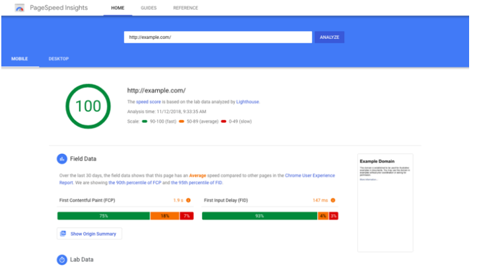
Task: Click the FCP orange 18% bar segment
Action: coord(165,216)
